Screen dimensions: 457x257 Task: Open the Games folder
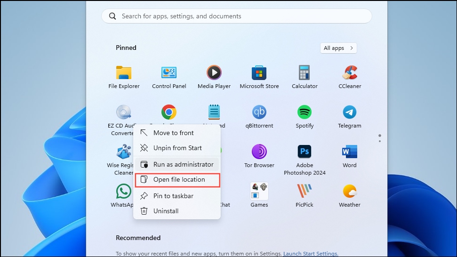[259, 195]
